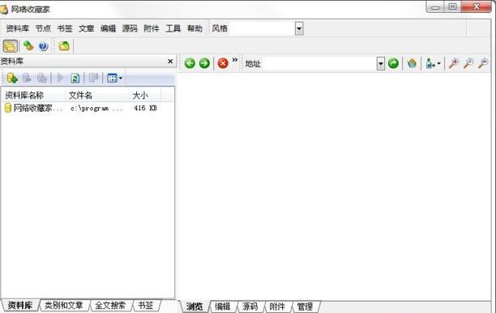This screenshot has height=313, width=496.
Task: Click the 416 KB size cell
Action: point(145,108)
